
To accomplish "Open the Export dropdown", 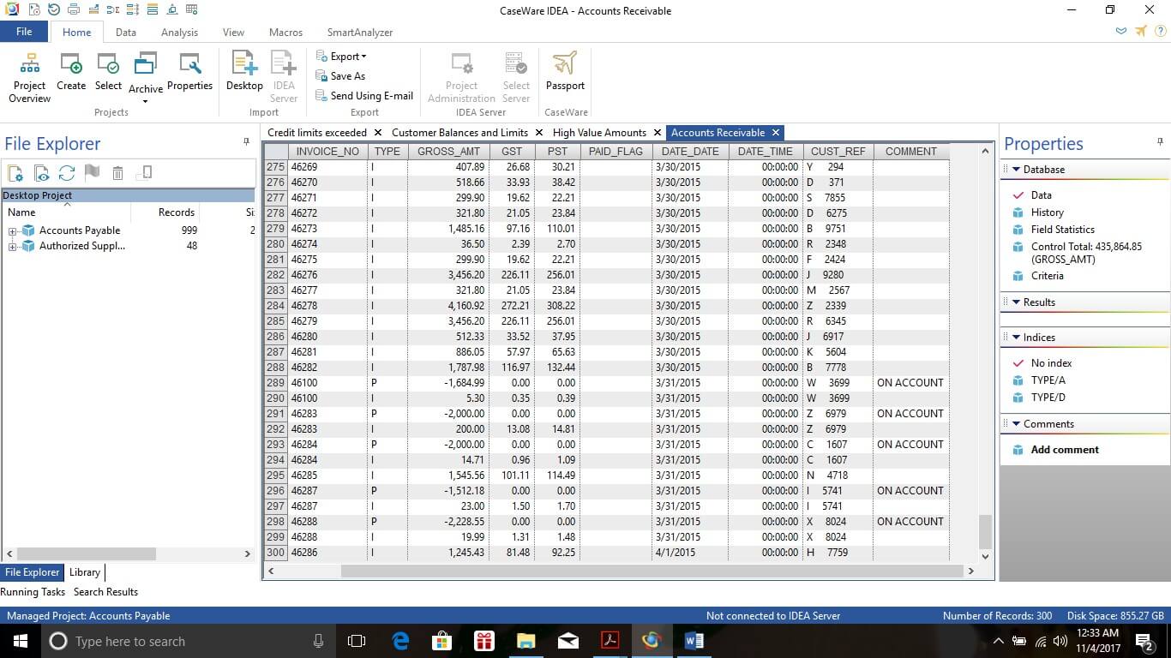I will [x=341, y=57].
